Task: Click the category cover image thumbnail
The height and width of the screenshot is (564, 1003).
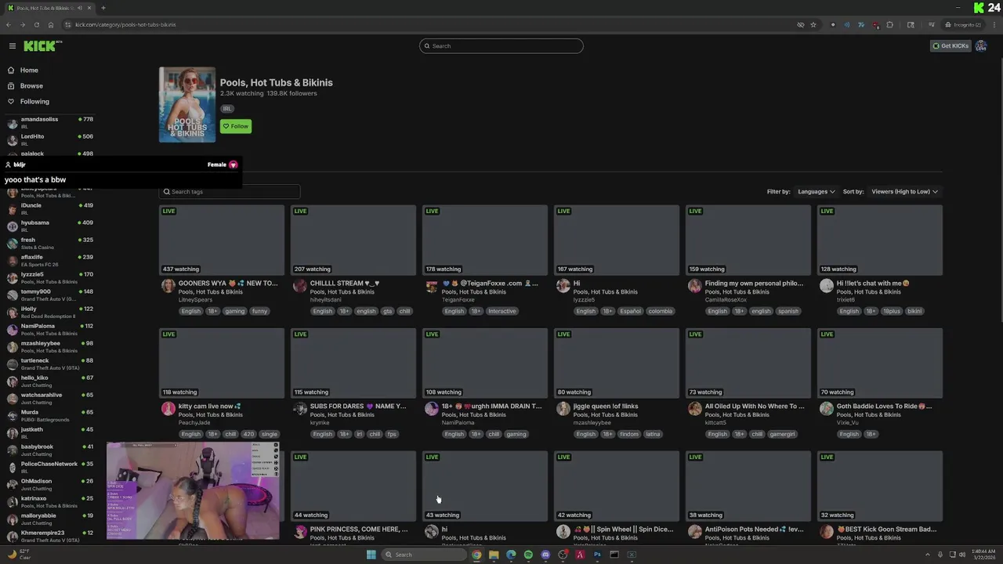Action: click(x=187, y=105)
